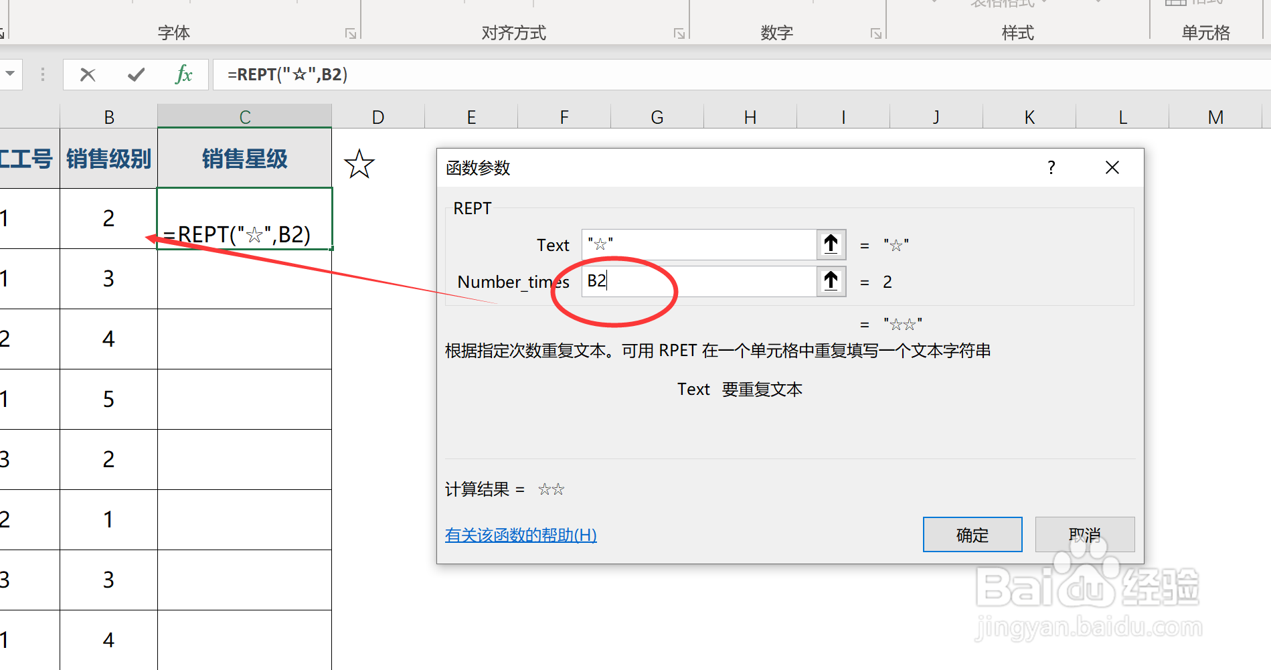Confirm formula with the checkmark icon

(x=136, y=74)
